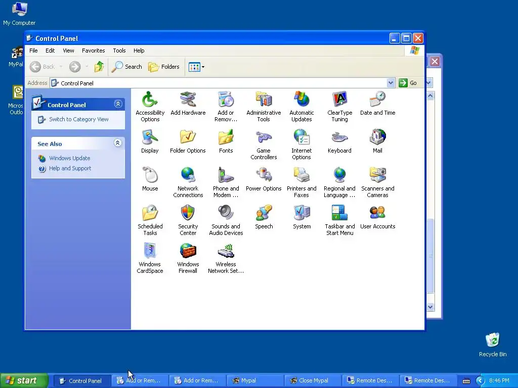This screenshot has width=518, height=388.
Task: Open the Tools menu
Action: click(x=119, y=51)
